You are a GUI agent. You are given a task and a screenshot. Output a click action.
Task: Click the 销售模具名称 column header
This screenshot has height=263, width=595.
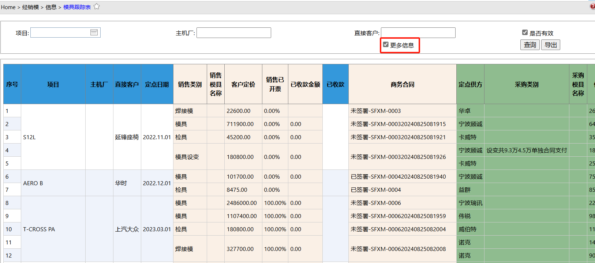[x=216, y=84]
